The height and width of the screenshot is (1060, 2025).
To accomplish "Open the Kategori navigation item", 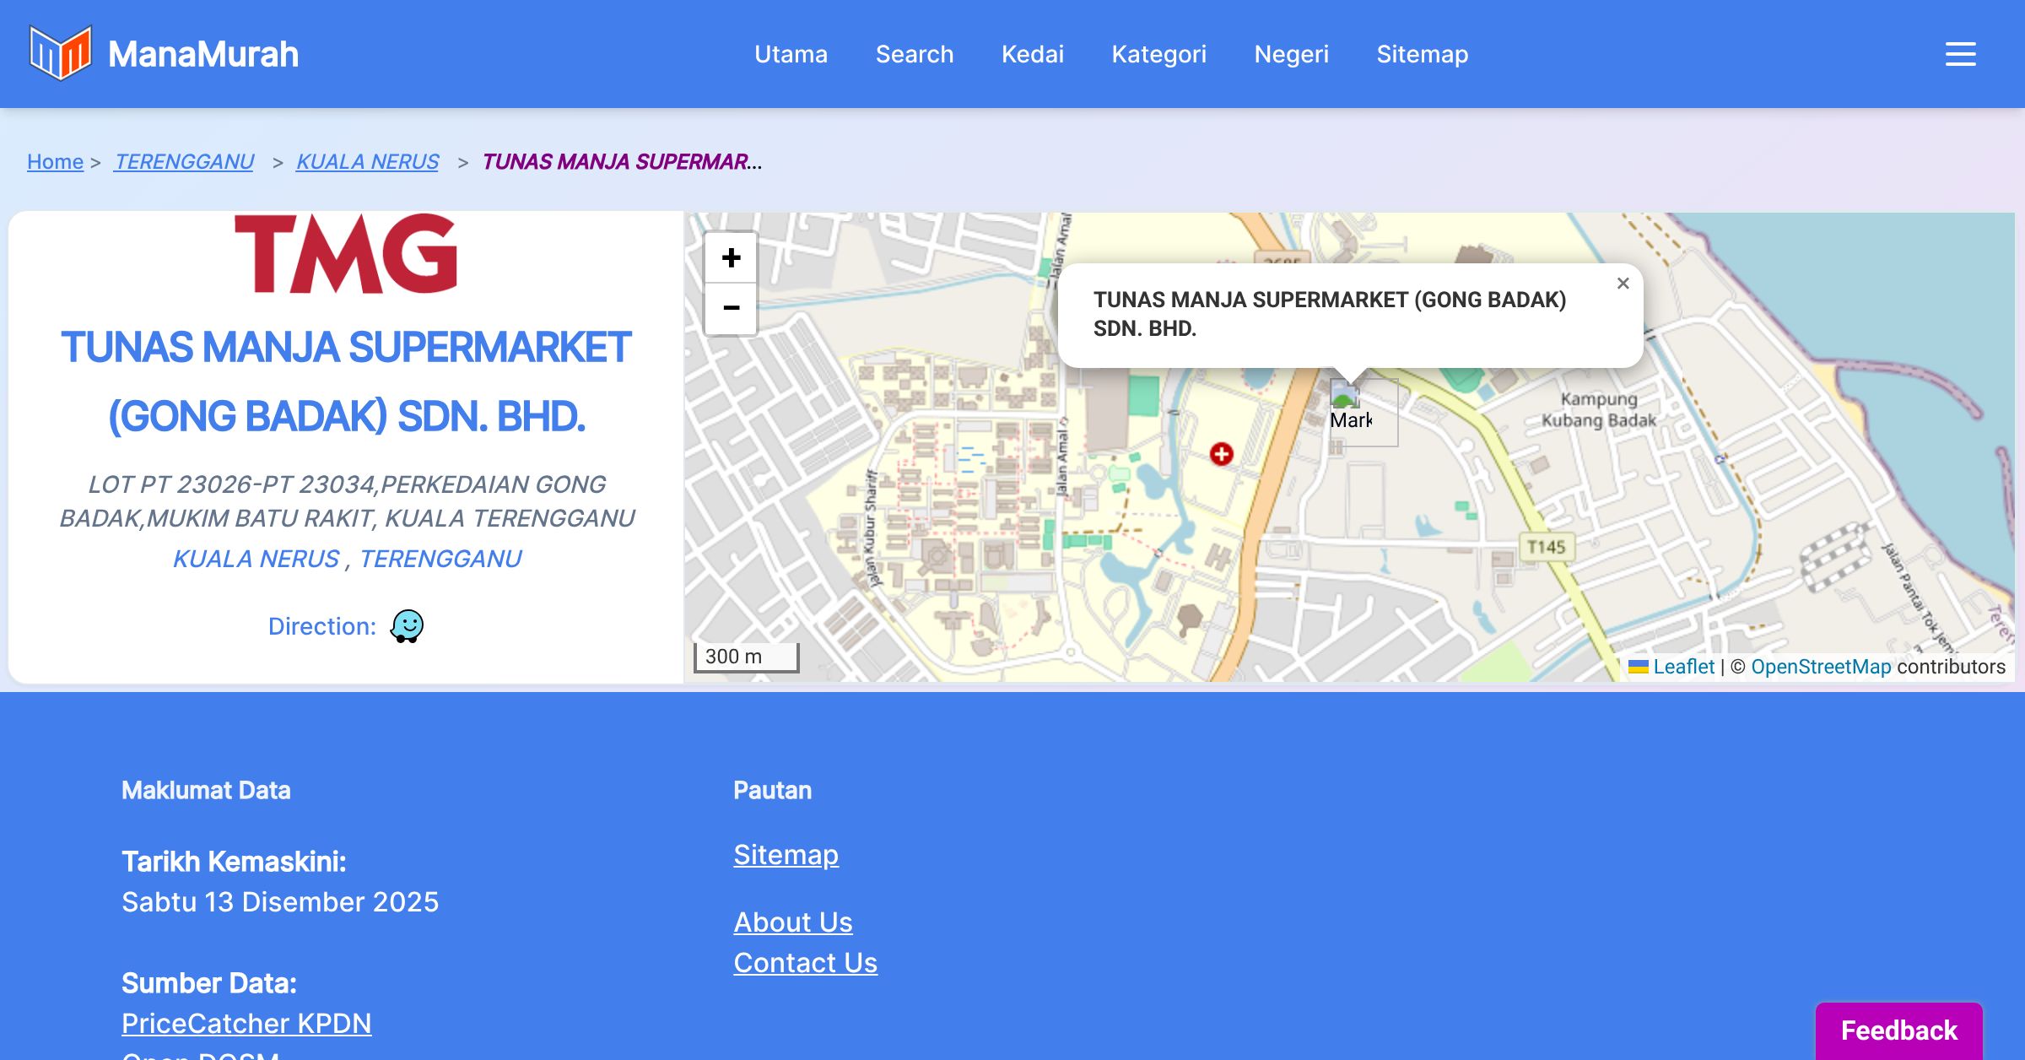I will pos(1158,54).
